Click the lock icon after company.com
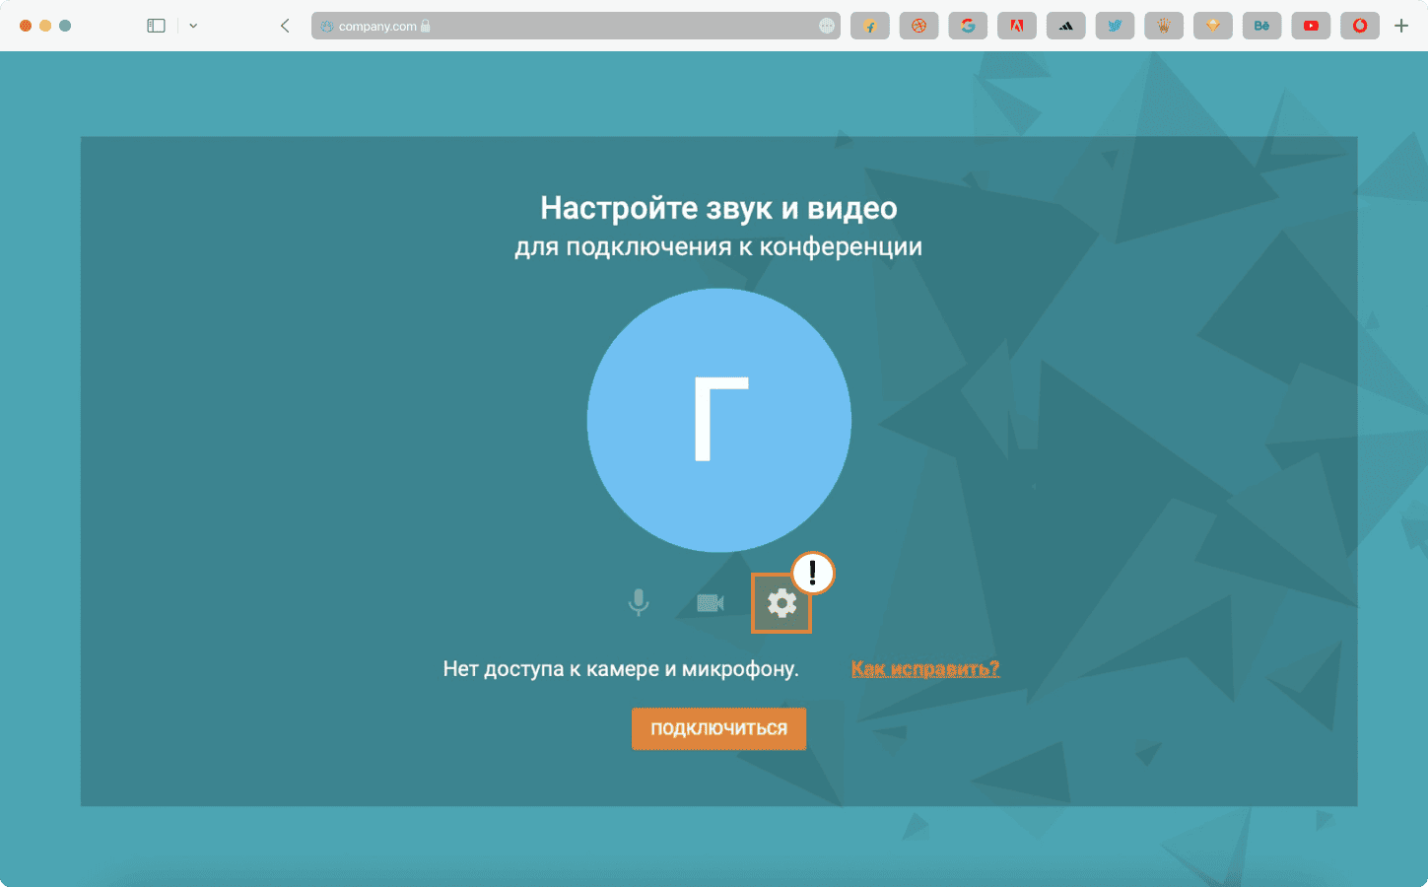The width and height of the screenshot is (1428, 887). coord(426,27)
